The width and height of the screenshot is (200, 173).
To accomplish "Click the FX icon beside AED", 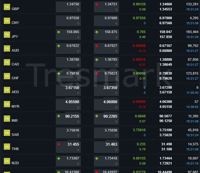I will point(7,90).
